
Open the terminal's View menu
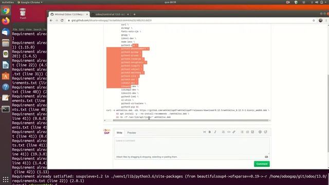pyautogui.click(x=29, y=30)
